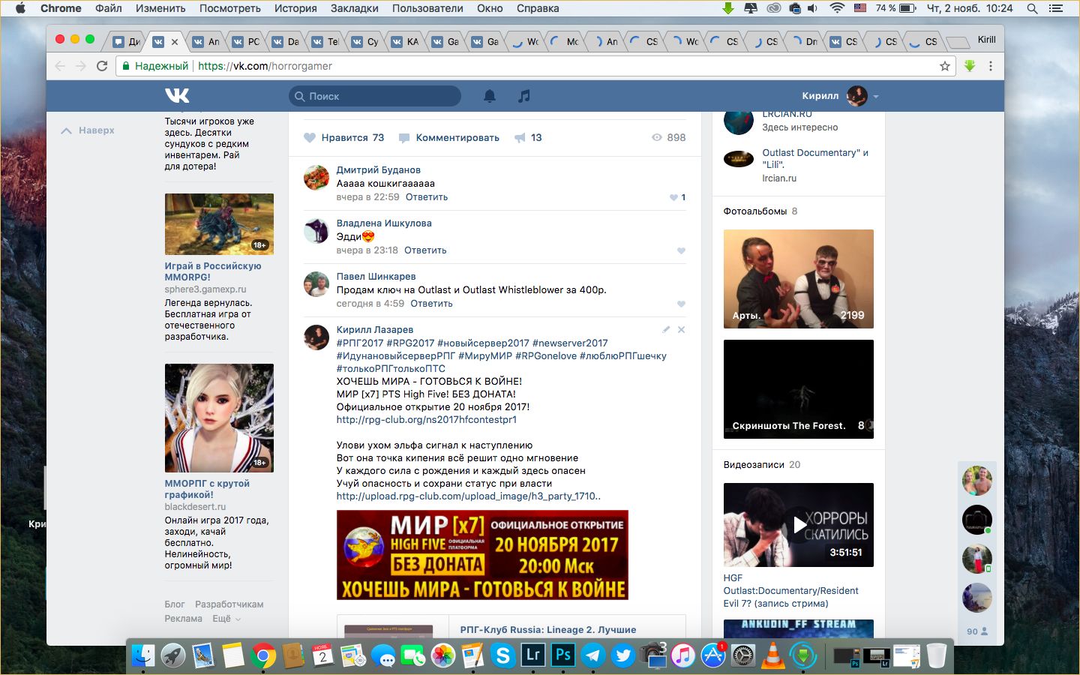Open Скриншоты The Forest album thumbnail
1080x675 pixels.
click(799, 389)
